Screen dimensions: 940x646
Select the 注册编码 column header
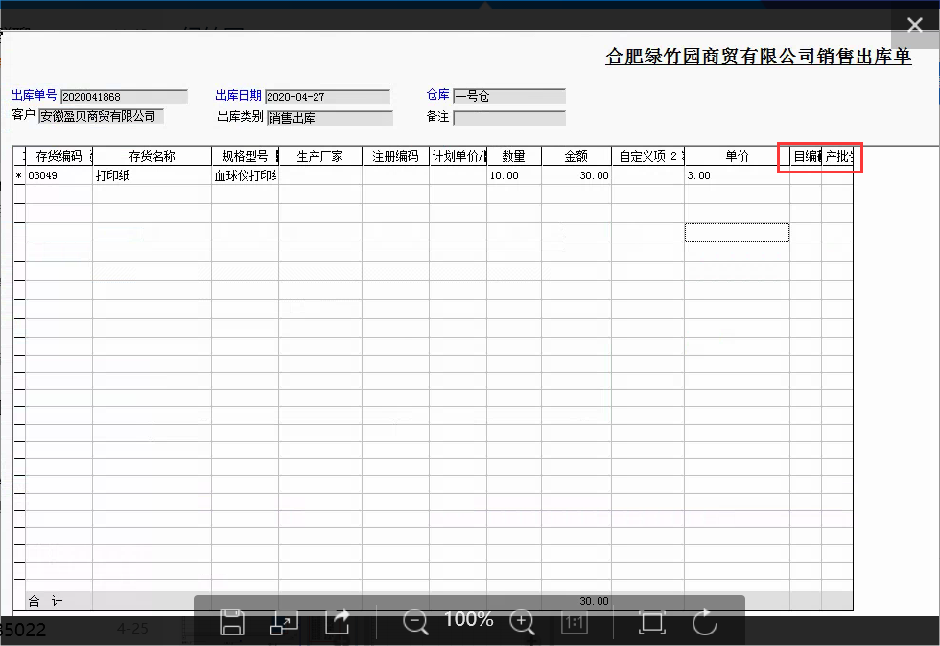[395, 156]
